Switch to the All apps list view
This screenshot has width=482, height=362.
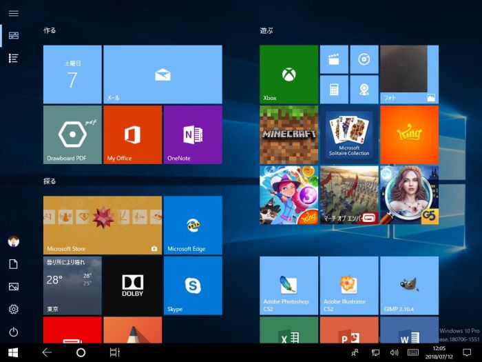click(x=13, y=58)
